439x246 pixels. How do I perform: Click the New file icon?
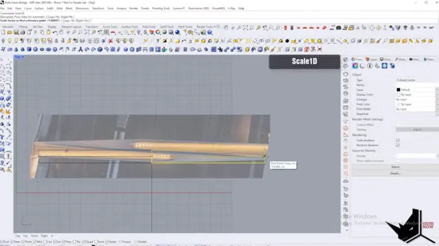click(3, 33)
